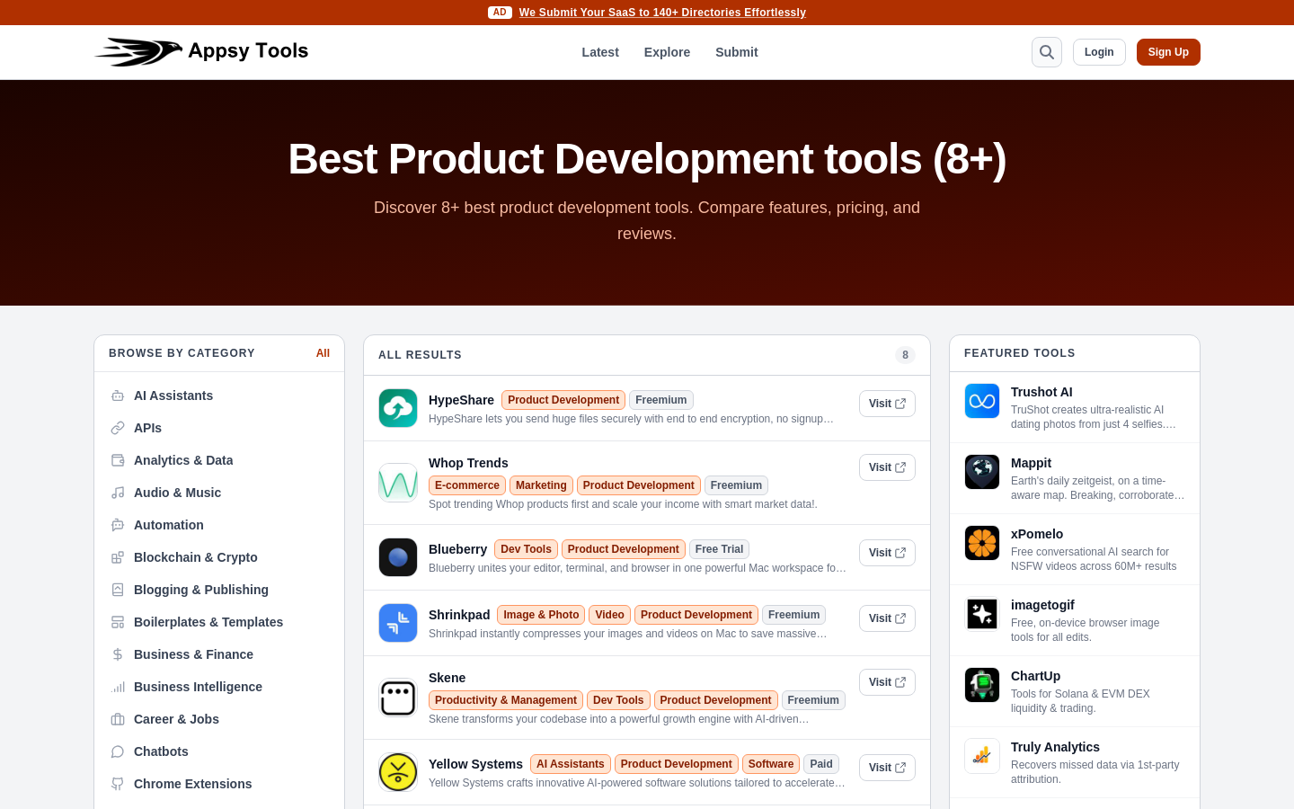Open the ChartUp featured title
1294x809 pixels.
(1035, 676)
